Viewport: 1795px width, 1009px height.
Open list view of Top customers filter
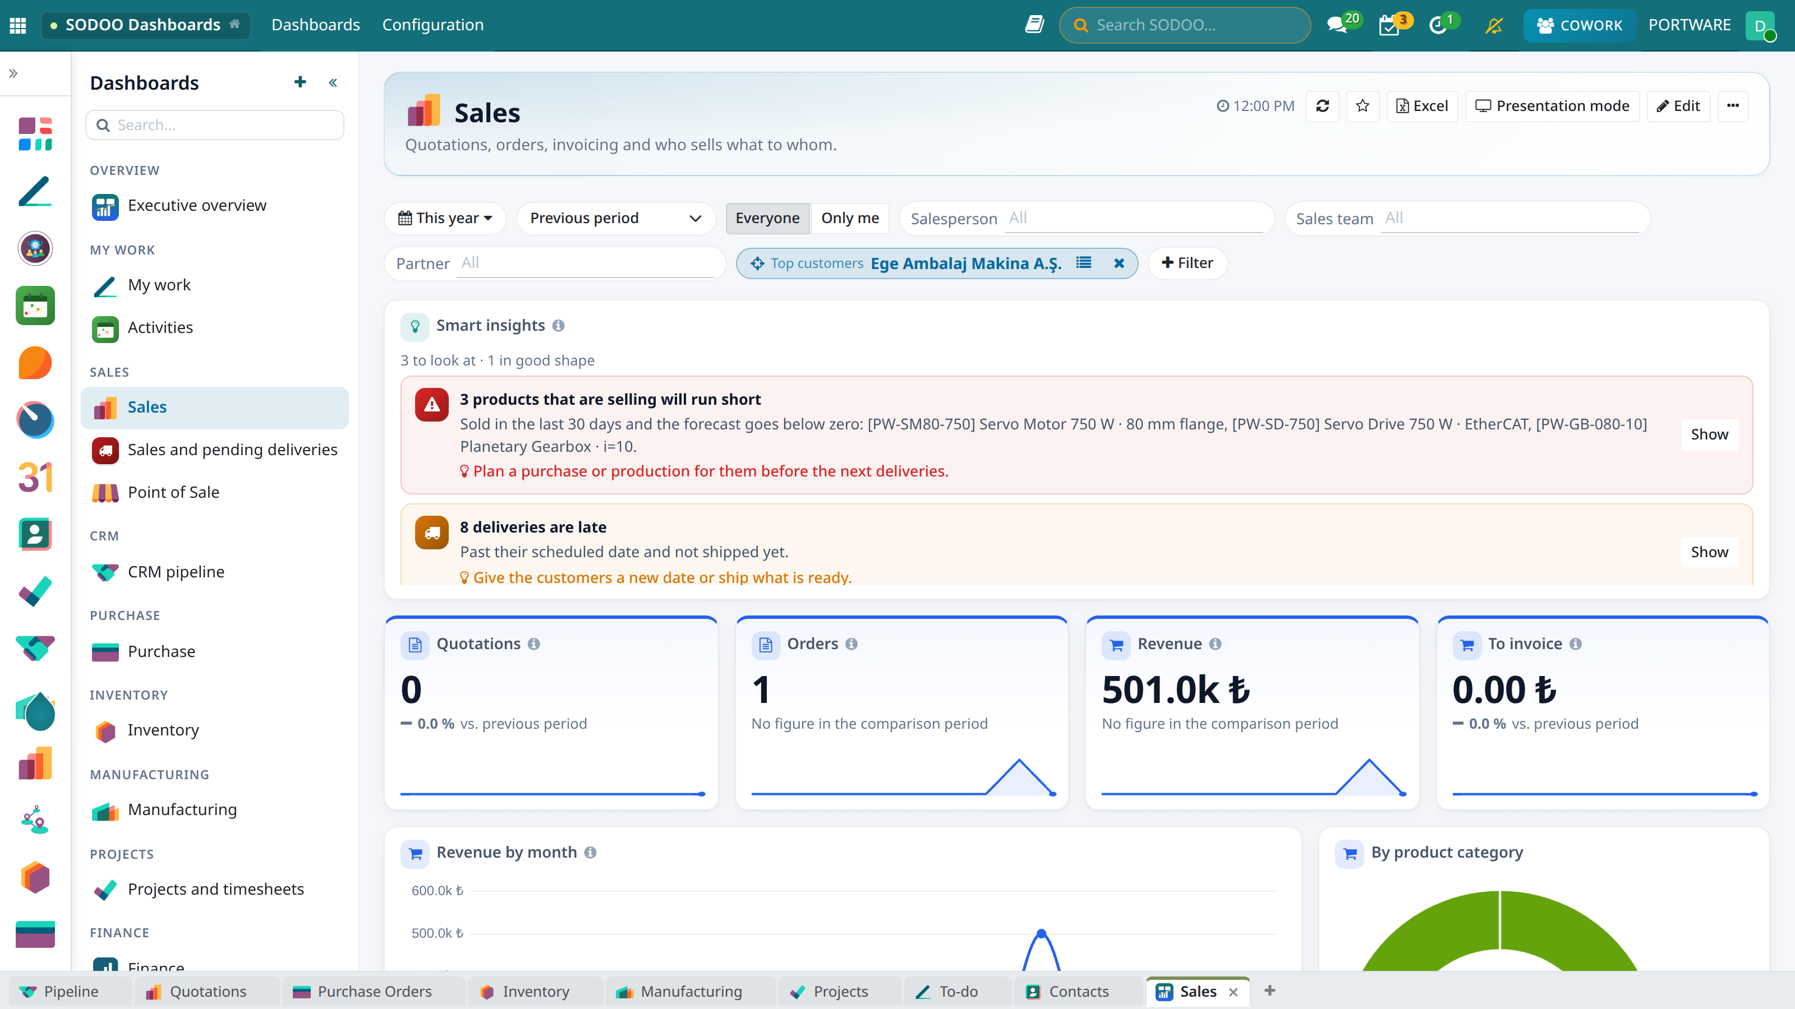click(1084, 262)
